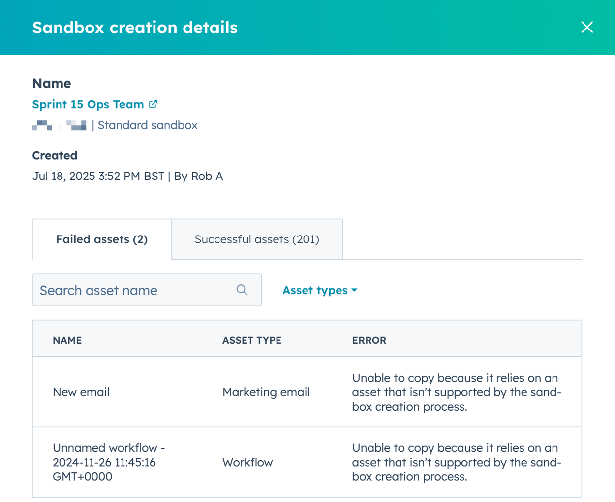Click the Sandbox creation details title bar
615x502 pixels.
click(x=135, y=28)
